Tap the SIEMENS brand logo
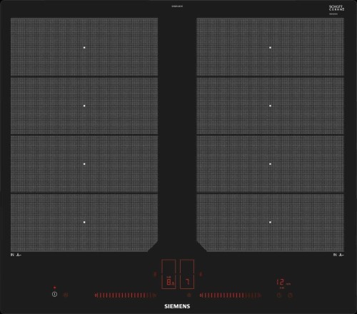This screenshot has width=357, height=314. point(177,306)
